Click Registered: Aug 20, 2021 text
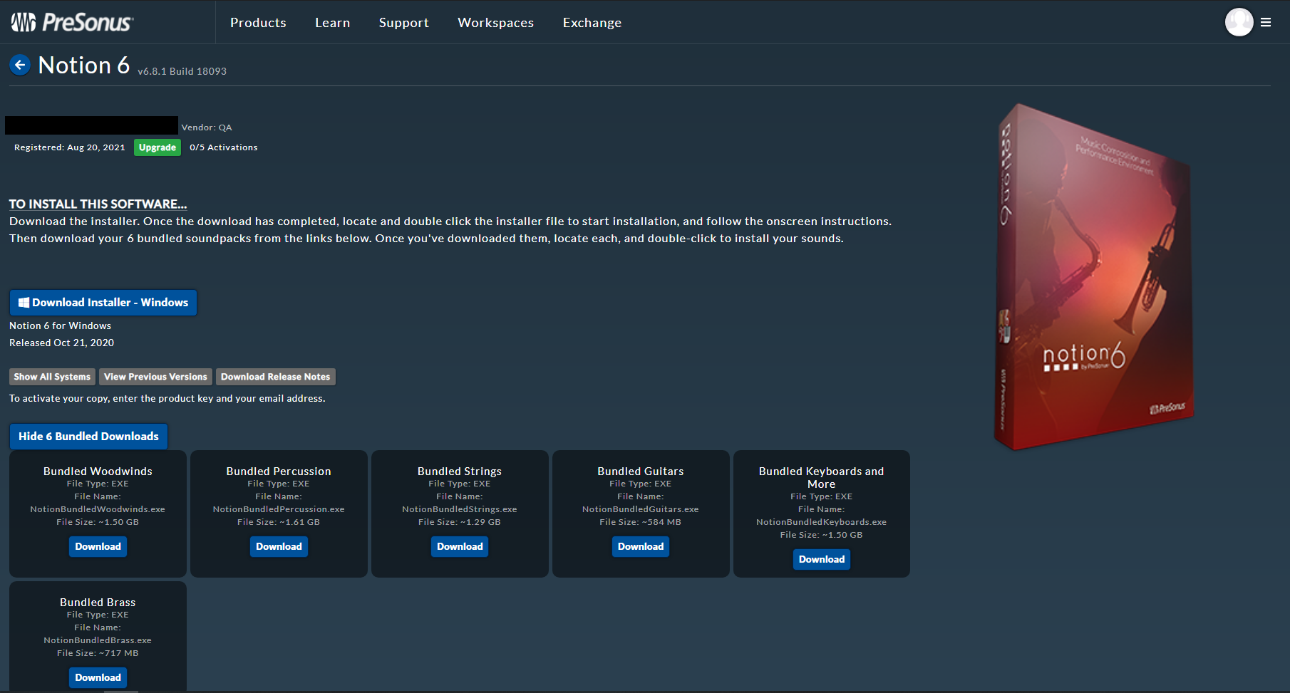Image resolution: width=1290 pixels, height=693 pixels. click(70, 147)
